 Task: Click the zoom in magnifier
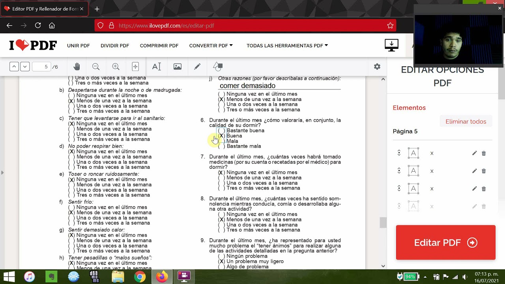[116, 67]
